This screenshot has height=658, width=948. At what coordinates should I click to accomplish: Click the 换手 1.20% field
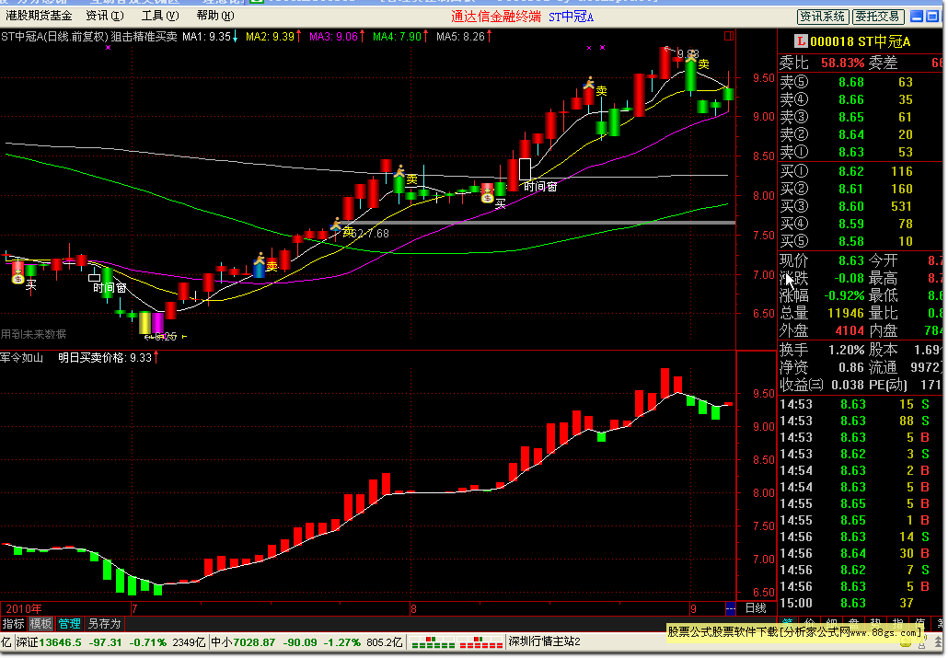822,350
